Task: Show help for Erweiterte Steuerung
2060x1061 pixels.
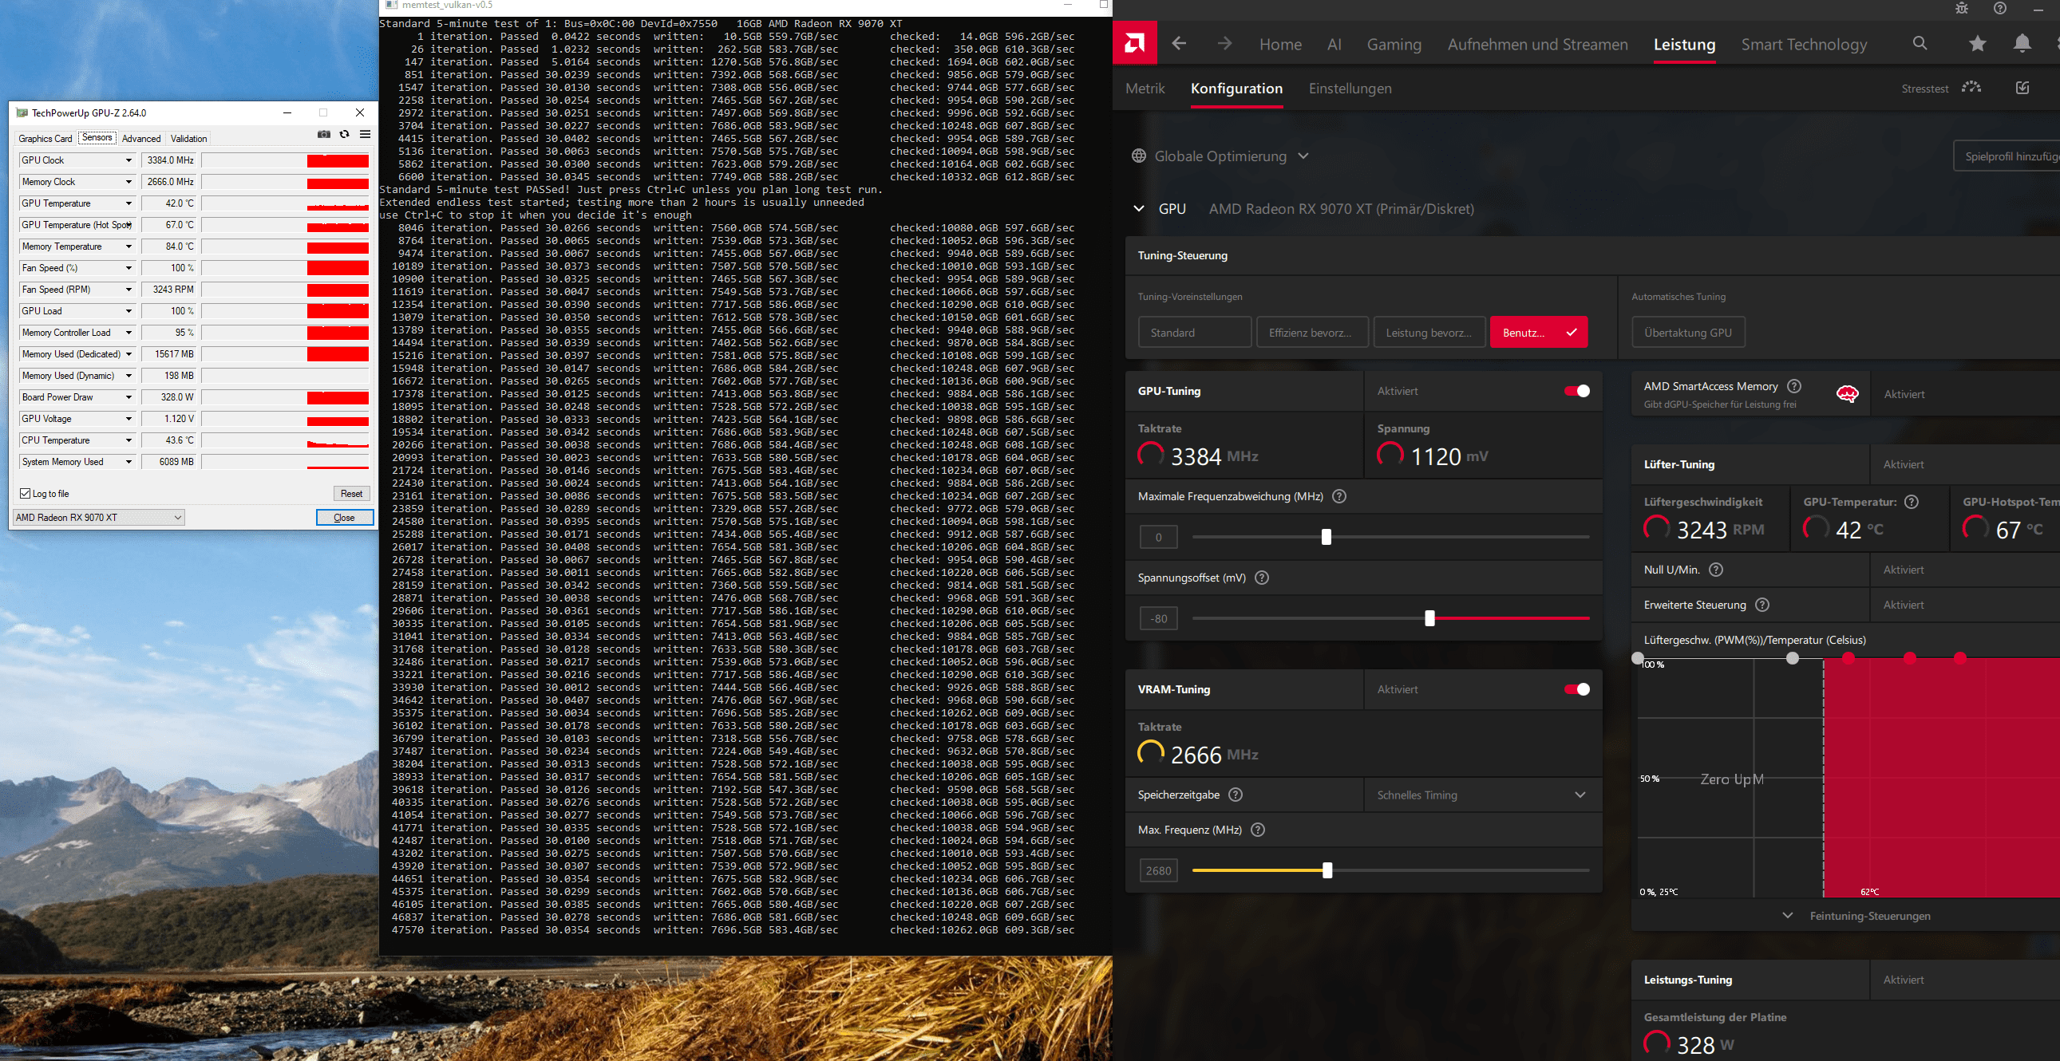Action: pyautogui.click(x=1762, y=605)
